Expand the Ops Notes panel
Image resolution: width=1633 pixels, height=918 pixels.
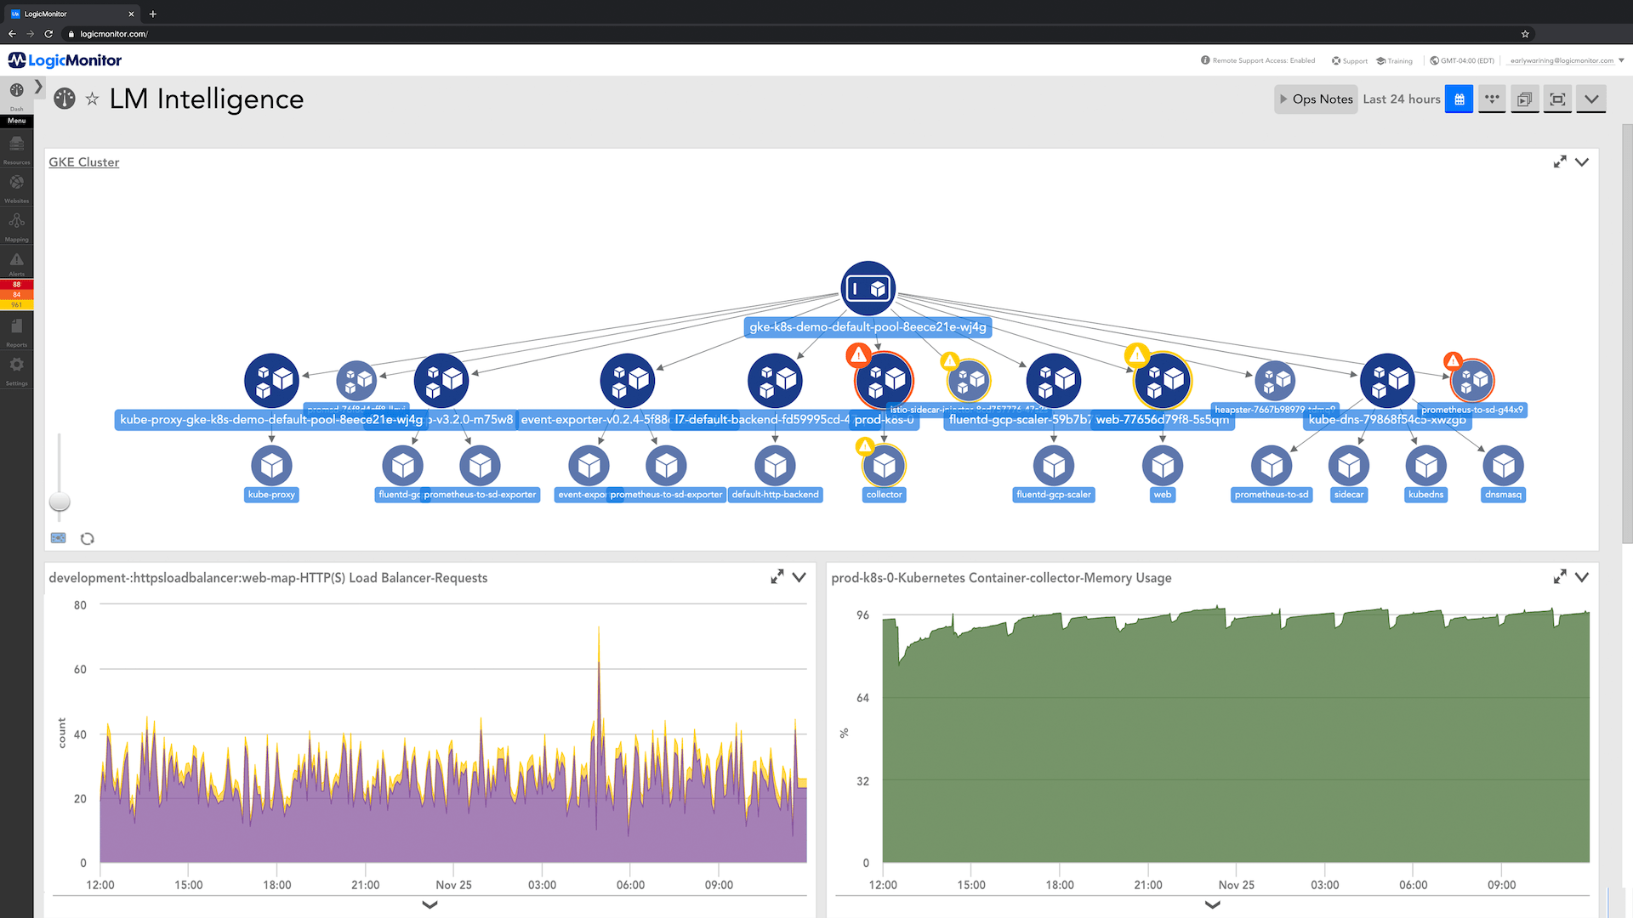pyautogui.click(x=1316, y=99)
